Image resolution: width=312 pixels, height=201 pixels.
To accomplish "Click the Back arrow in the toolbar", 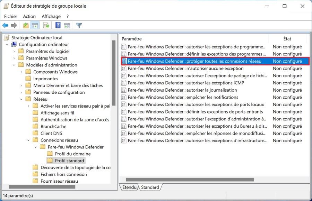I will [x=5, y=25].
